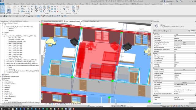
Task: Click the Offset tool in Modify panel
Action: point(41,7)
